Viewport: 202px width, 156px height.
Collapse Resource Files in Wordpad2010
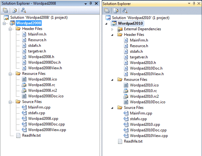point(112,80)
